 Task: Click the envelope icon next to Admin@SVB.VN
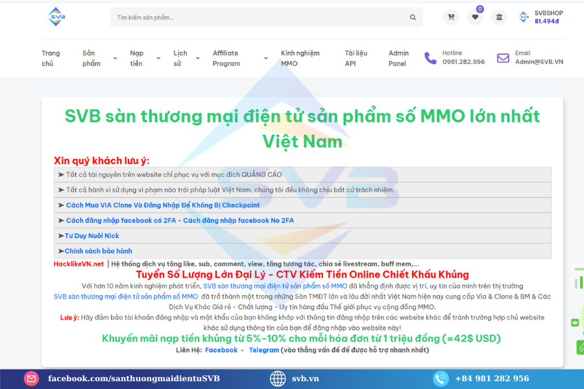[502, 58]
